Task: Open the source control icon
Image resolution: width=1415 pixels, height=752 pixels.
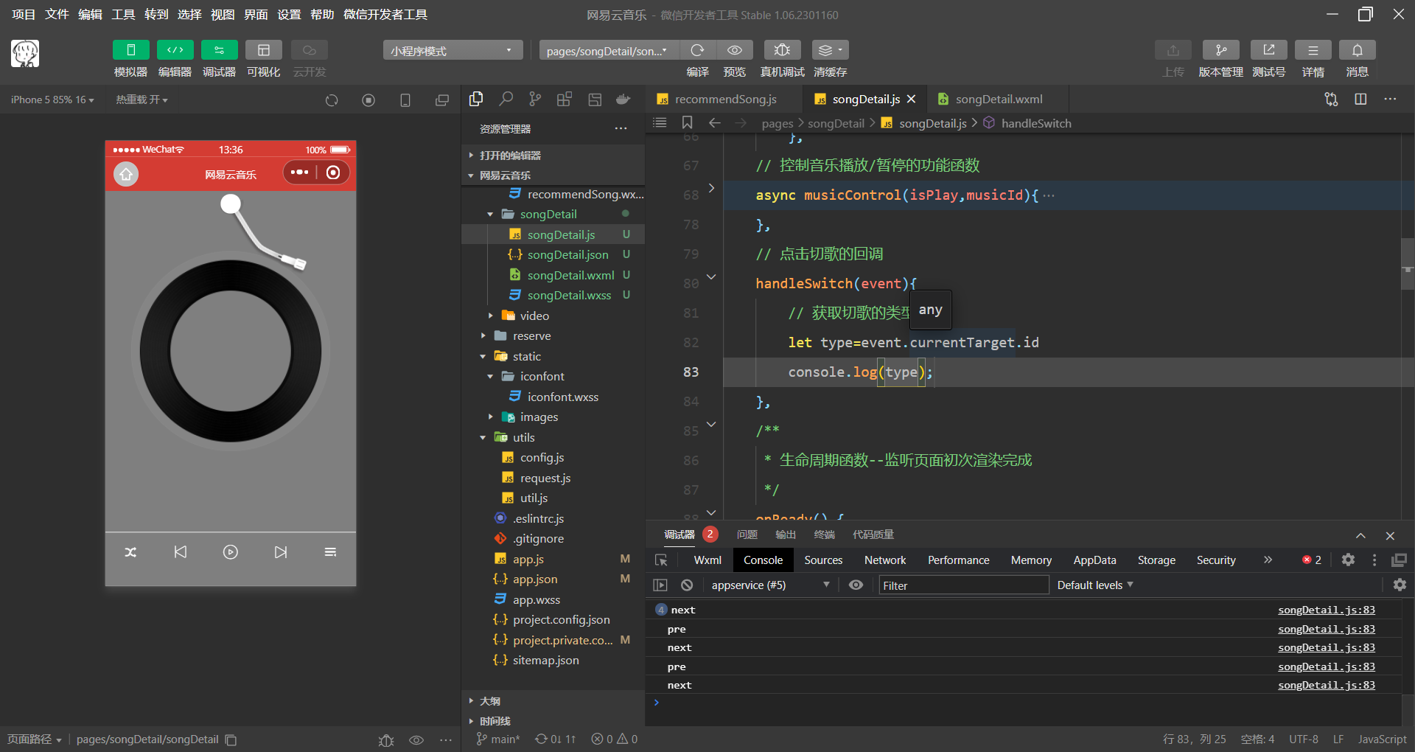Action: click(x=535, y=99)
